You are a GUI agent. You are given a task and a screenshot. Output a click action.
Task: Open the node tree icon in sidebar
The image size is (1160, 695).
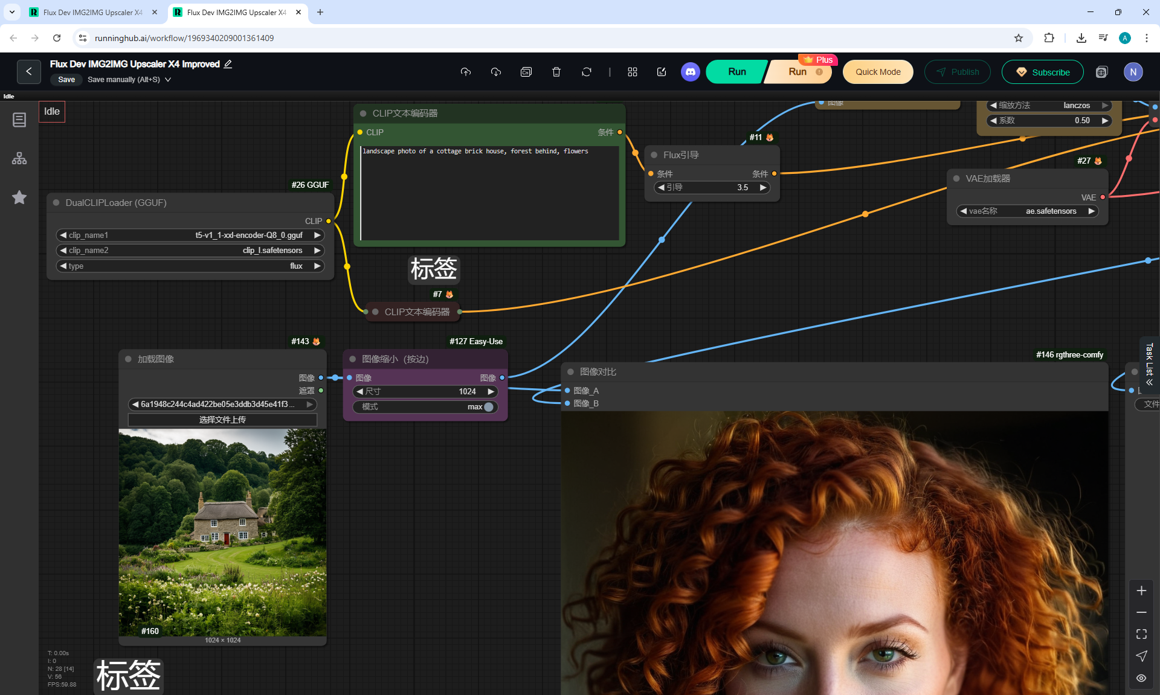pyautogui.click(x=19, y=158)
